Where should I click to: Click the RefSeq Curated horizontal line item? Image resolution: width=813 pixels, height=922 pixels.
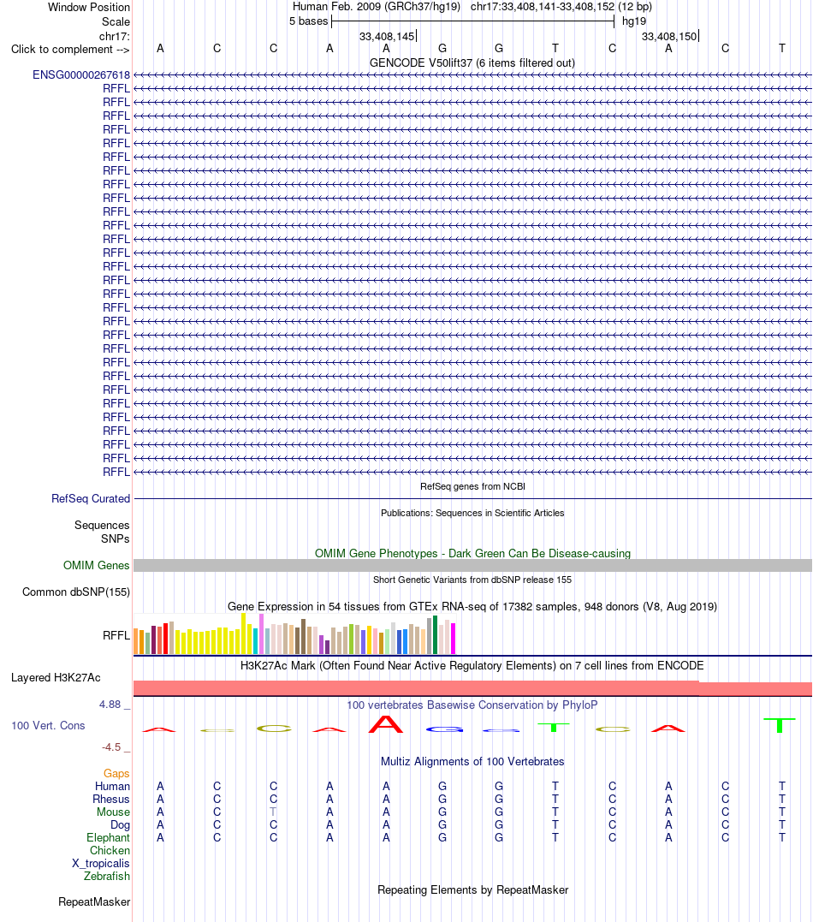pyautogui.click(x=472, y=498)
